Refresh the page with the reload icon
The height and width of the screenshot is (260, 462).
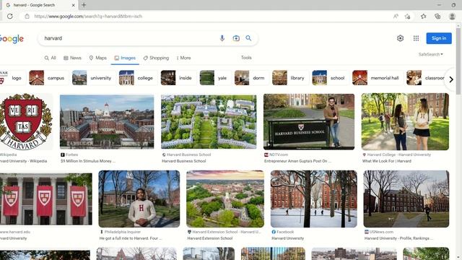[x=10, y=16]
